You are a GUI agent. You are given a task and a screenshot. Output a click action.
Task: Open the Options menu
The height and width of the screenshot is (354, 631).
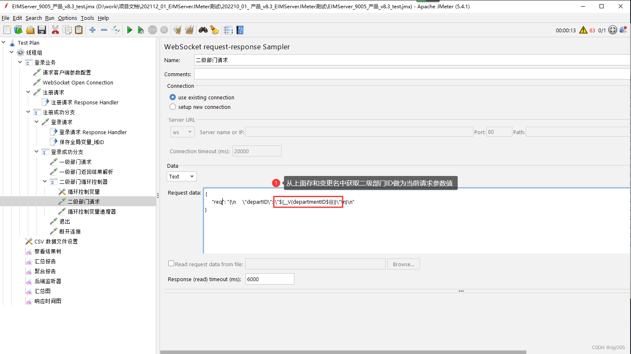pyautogui.click(x=67, y=18)
